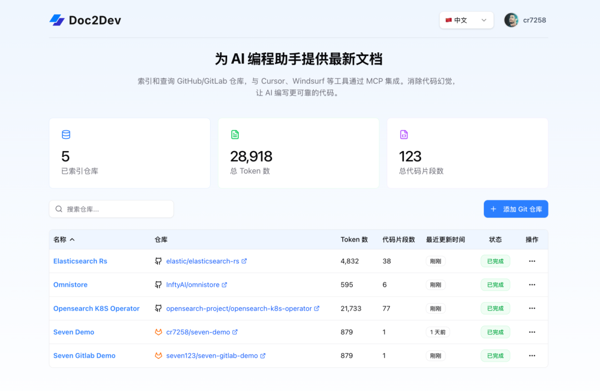Click the 最近更新时间 column header
This screenshot has height=391, width=600.
pos(445,240)
